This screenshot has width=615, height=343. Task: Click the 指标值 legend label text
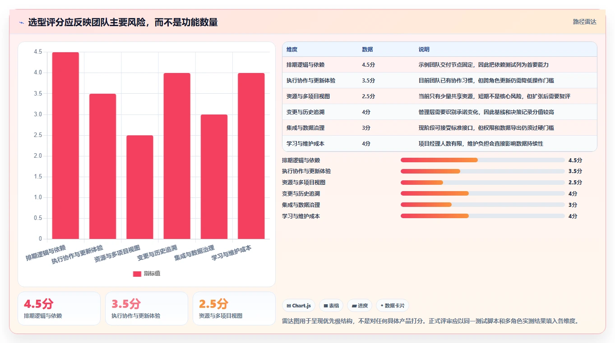point(152,274)
